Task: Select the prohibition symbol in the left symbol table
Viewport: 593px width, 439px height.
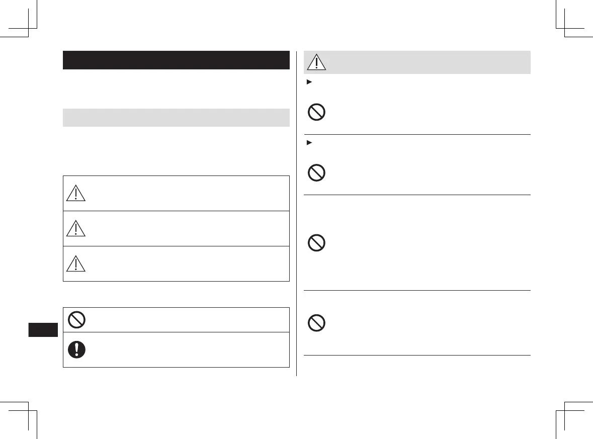Action: [x=76, y=319]
